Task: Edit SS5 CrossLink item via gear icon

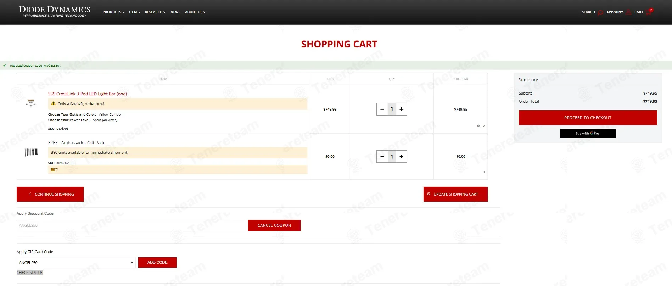Action: tap(478, 126)
